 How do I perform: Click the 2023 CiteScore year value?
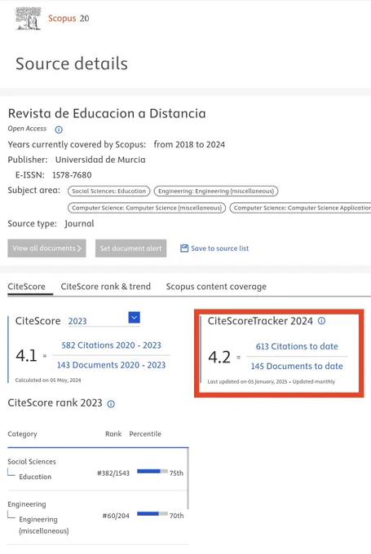pos(77,321)
